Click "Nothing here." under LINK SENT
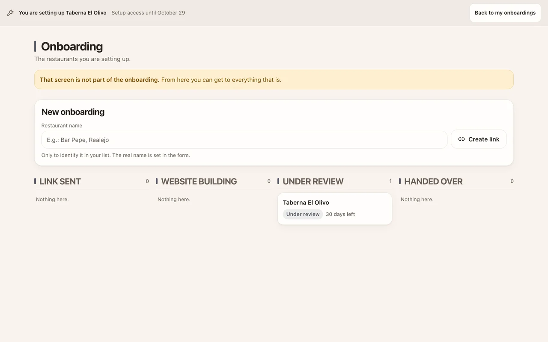 52,200
